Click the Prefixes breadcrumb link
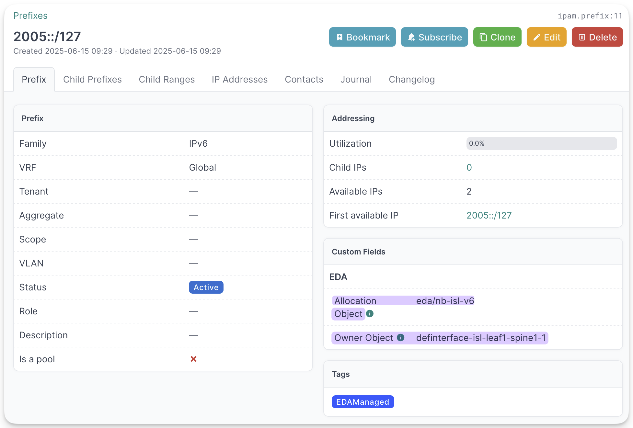 [30, 16]
